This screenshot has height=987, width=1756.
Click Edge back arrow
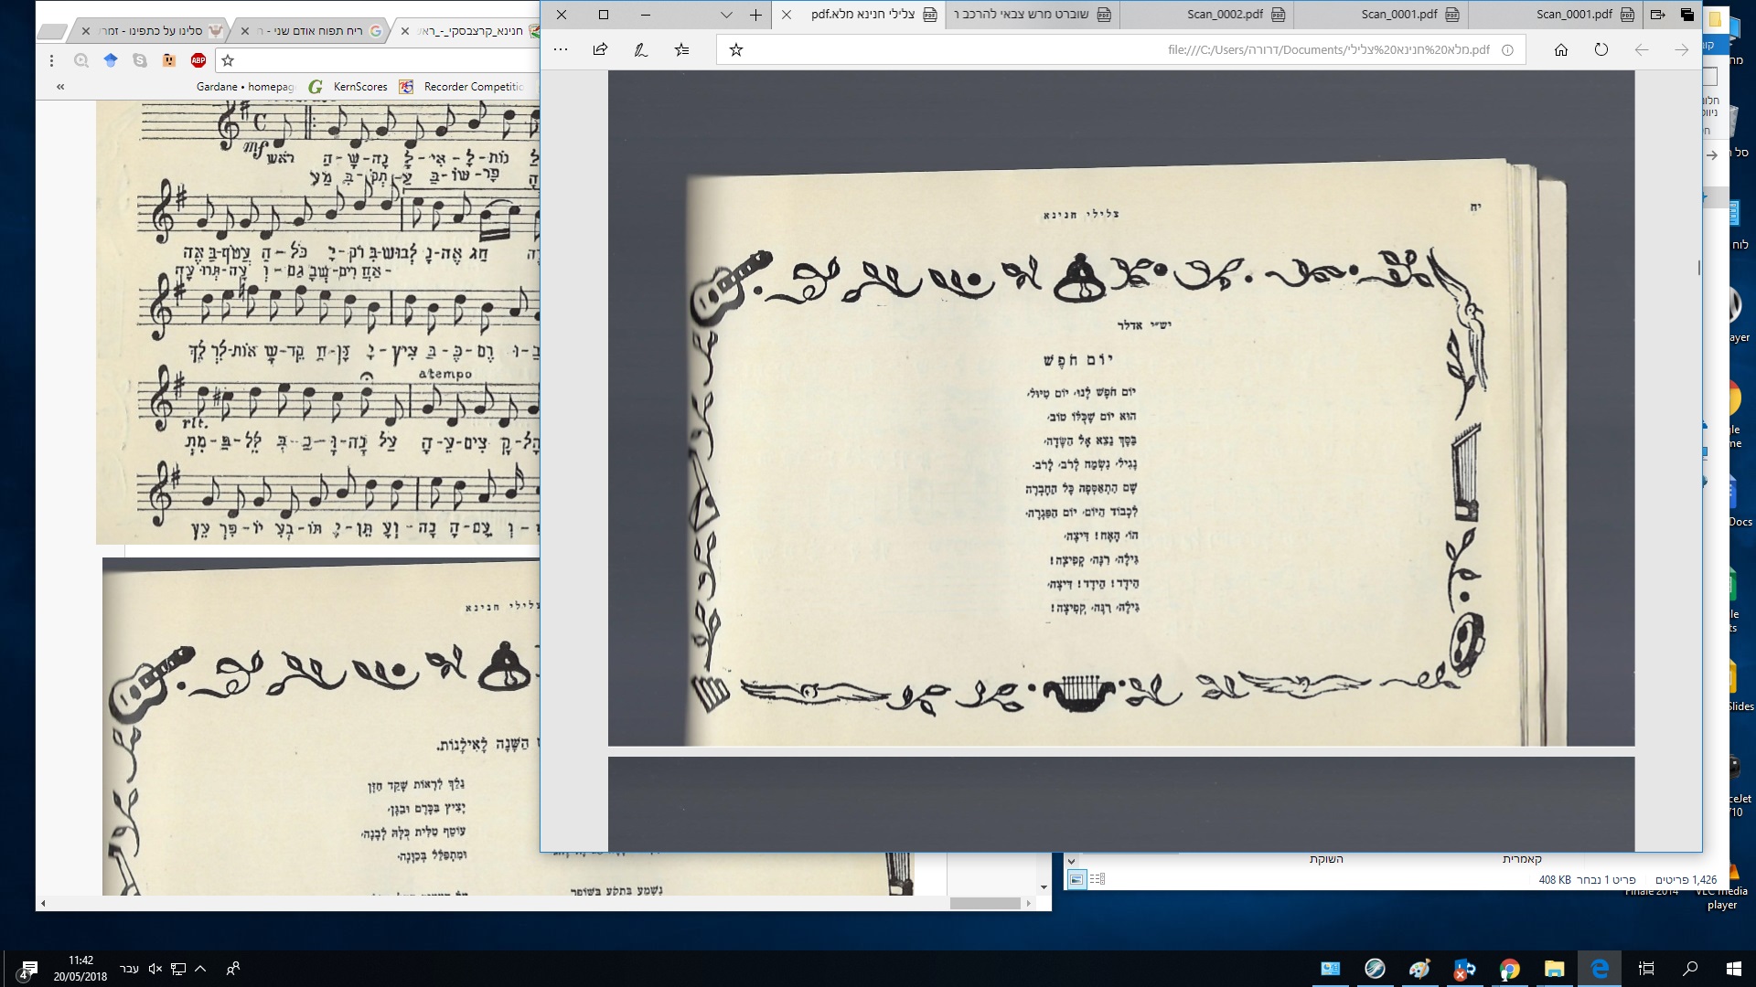pos(1641,50)
